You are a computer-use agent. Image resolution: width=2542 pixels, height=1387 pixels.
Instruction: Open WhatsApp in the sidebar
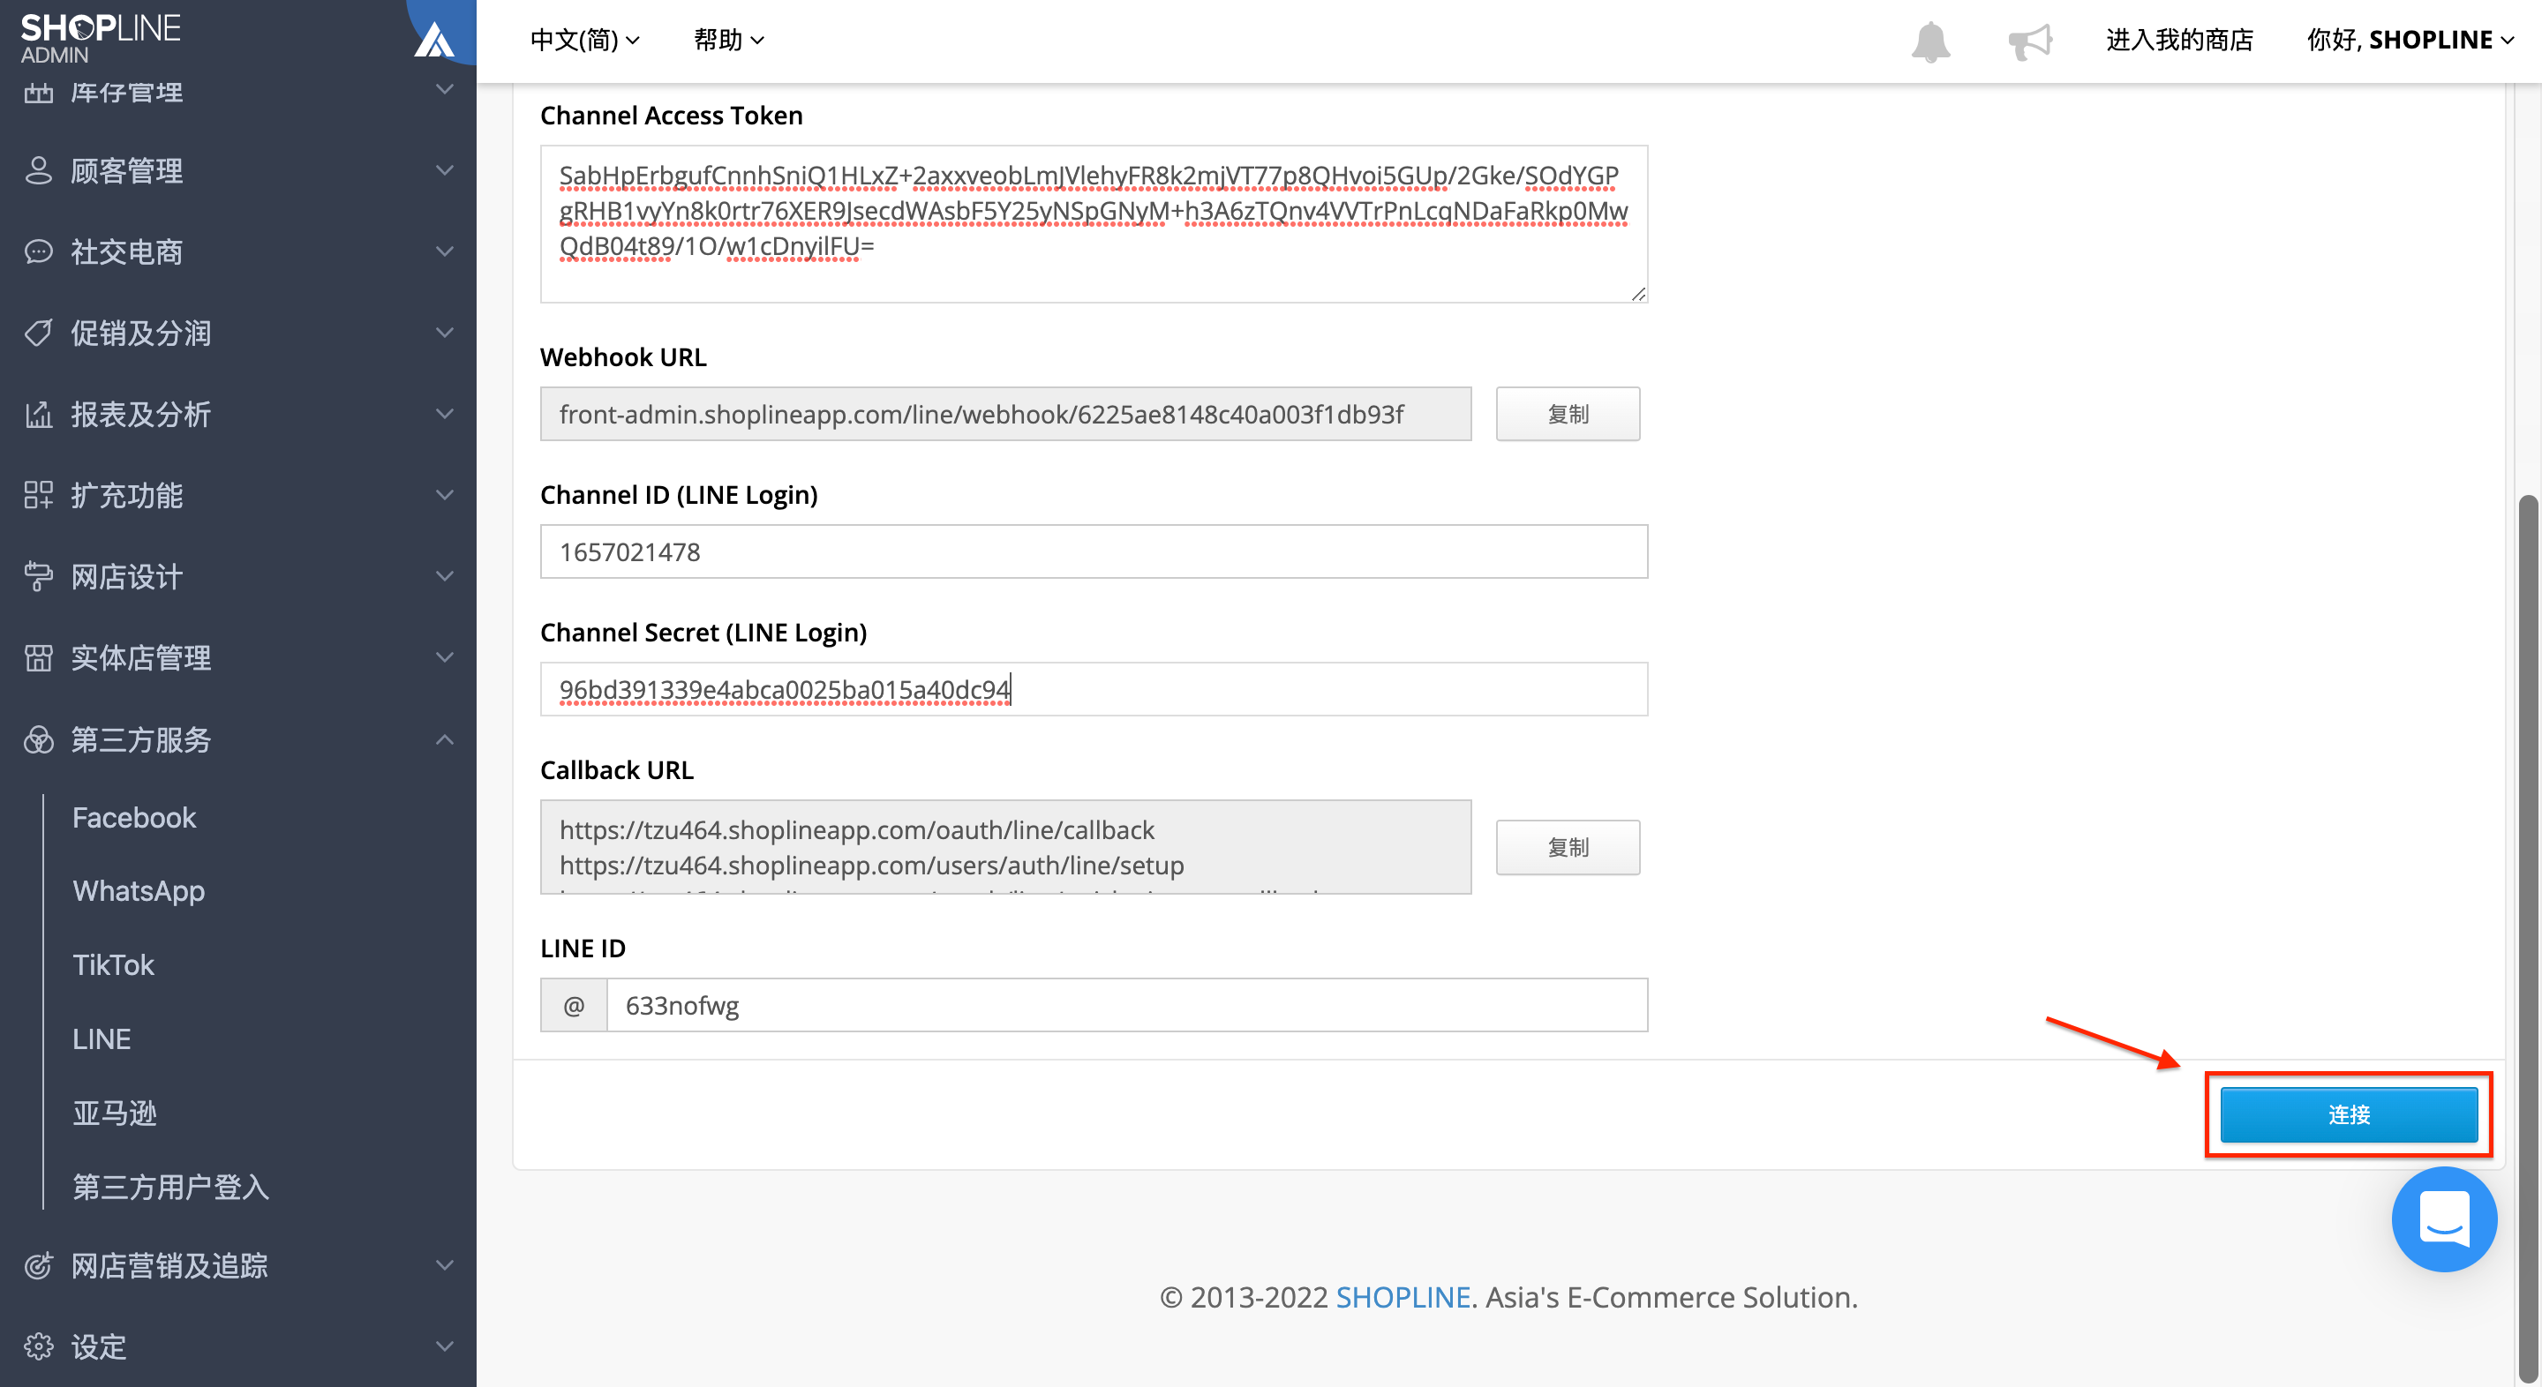click(x=139, y=891)
